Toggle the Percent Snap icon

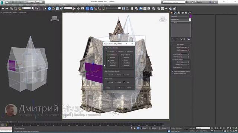95,8
